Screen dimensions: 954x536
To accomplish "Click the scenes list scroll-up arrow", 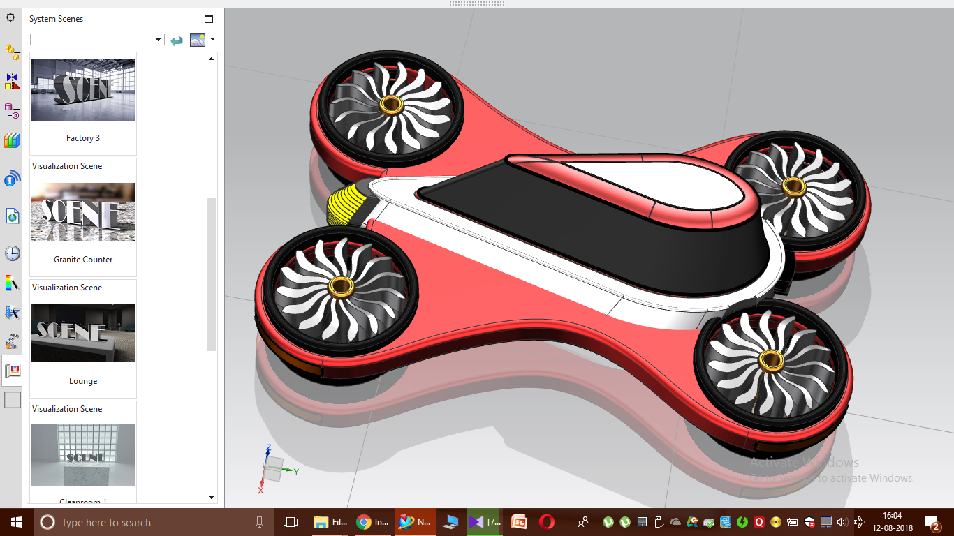I will (x=212, y=59).
